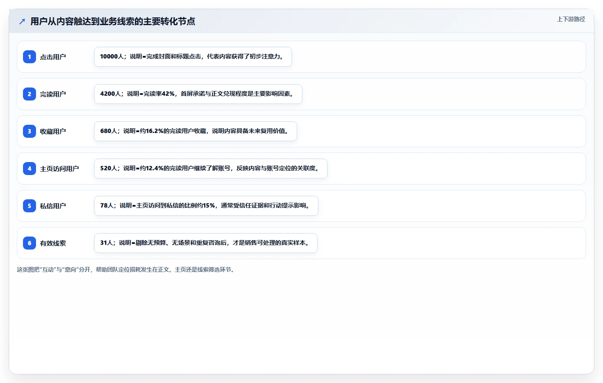Click the 520人 description box
Viewport: 603px width, 383px height.
211,169
